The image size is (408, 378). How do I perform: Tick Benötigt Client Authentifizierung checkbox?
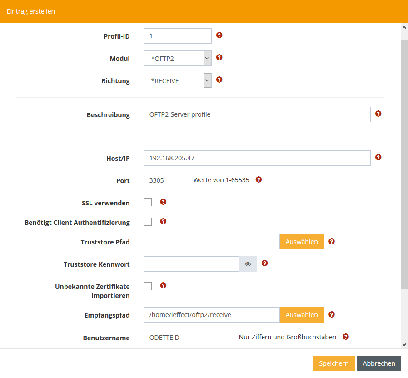[148, 222]
